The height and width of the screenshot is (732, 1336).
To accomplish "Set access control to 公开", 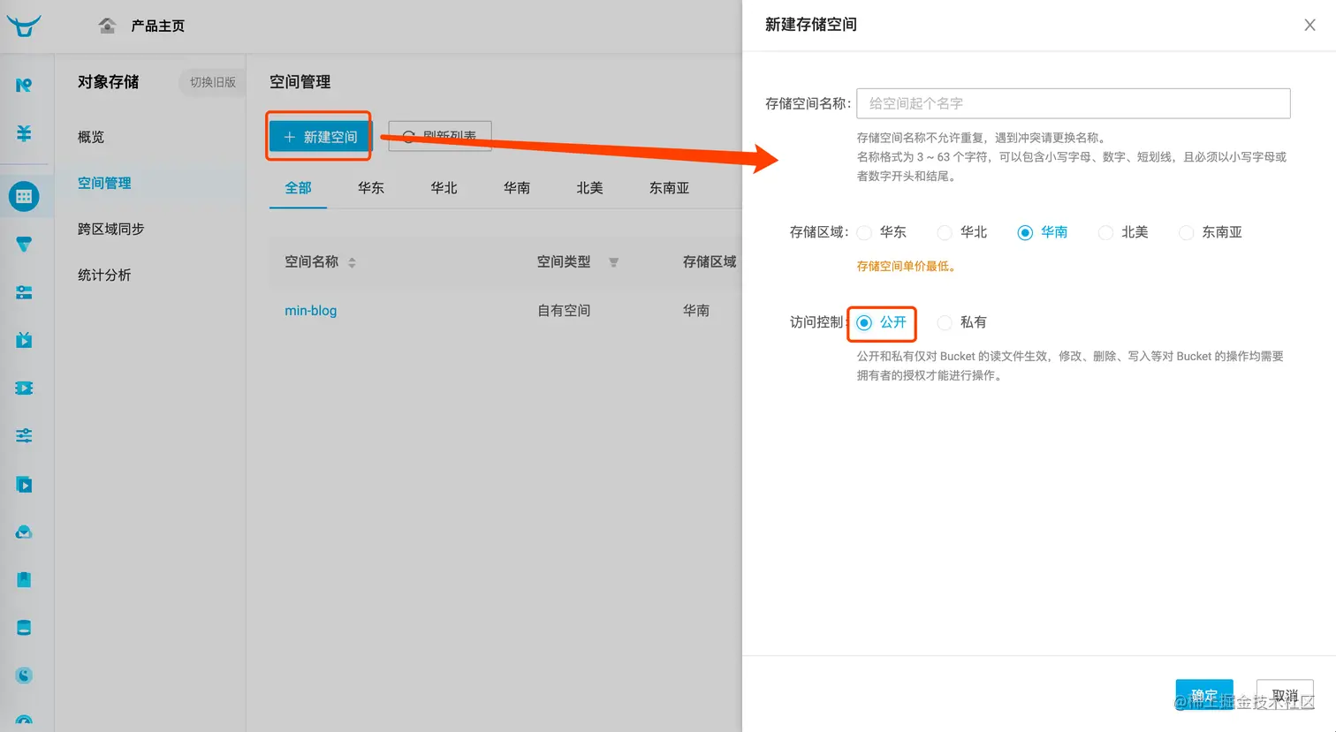I will (864, 322).
